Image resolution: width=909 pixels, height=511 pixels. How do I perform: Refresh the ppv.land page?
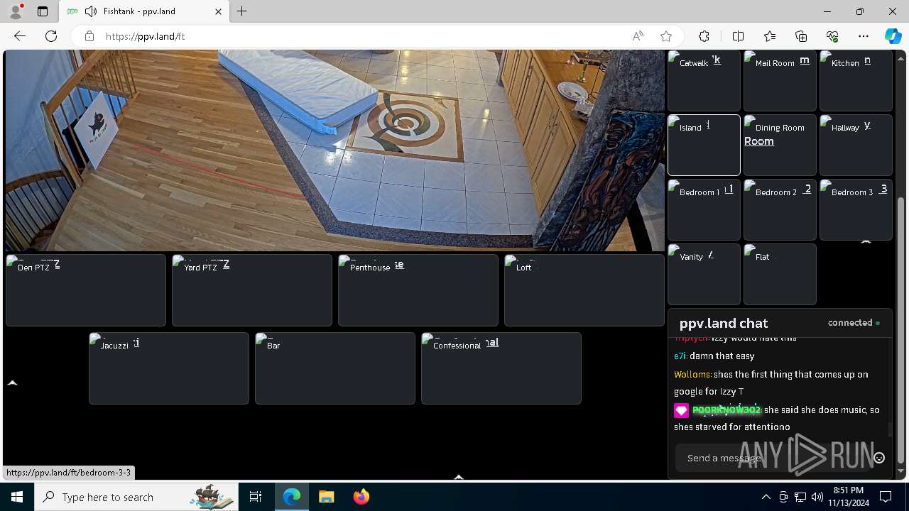[x=51, y=36]
